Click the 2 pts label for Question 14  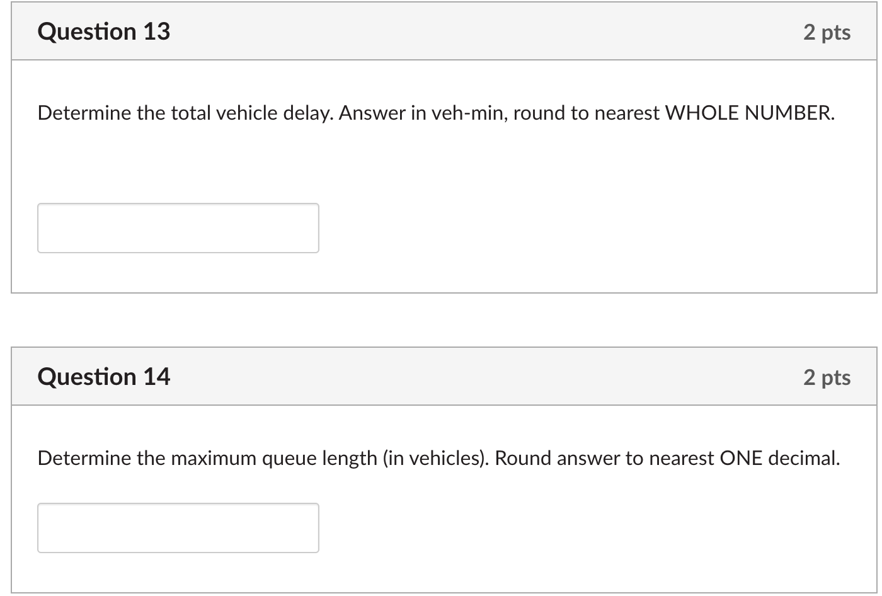(827, 376)
